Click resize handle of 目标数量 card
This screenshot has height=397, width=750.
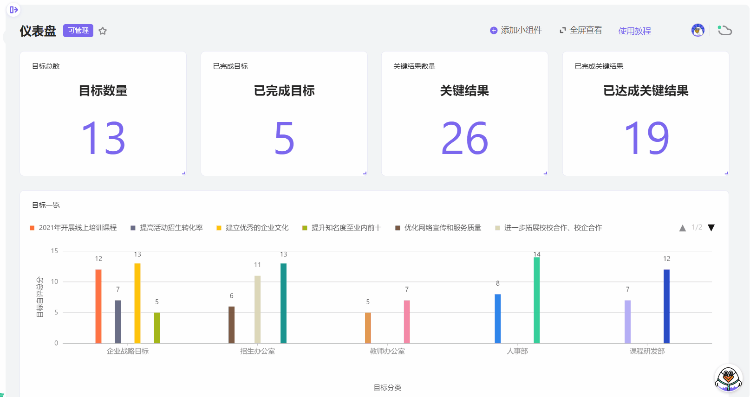click(184, 173)
